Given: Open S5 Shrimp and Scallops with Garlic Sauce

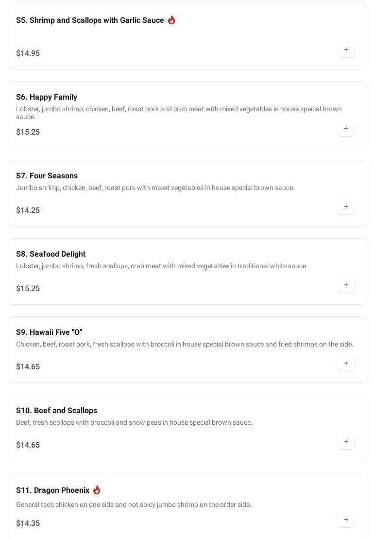Looking at the screenshot, I should (x=90, y=20).
